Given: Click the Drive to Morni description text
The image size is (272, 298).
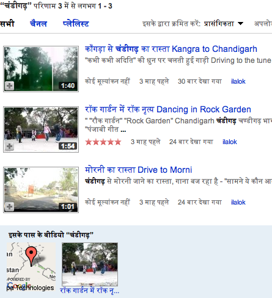Looking at the screenshot, I should (x=178, y=181).
